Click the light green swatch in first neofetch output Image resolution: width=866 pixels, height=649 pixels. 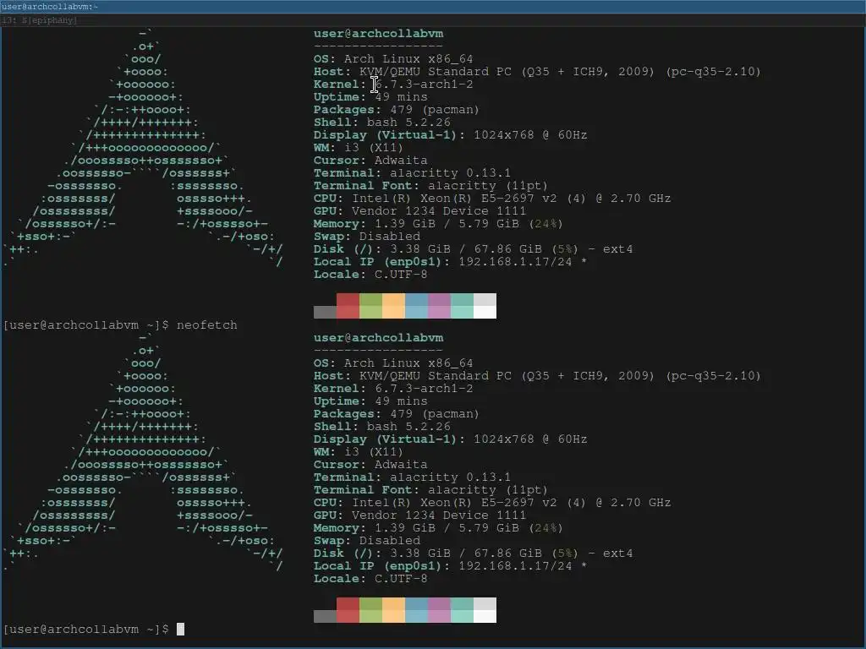[370, 313]
